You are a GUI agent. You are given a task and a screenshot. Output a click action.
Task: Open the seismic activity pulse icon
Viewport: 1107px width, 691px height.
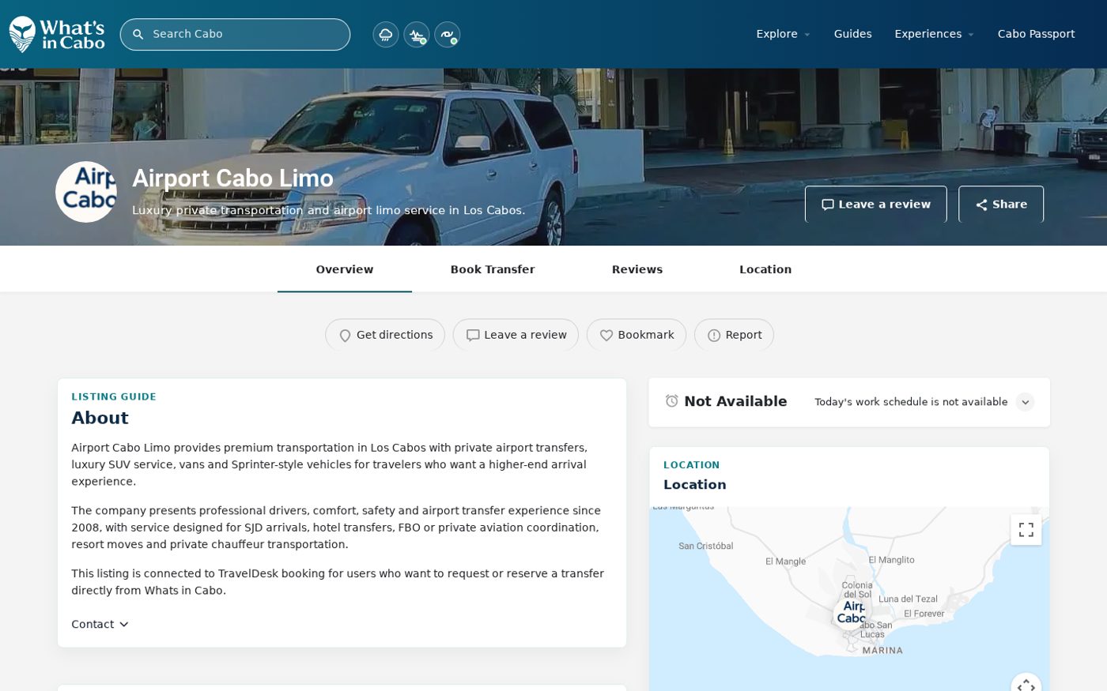point(417,35)
